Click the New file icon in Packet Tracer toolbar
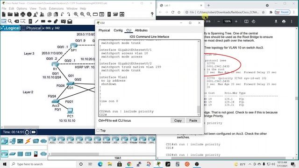The image size is (299, 168). point(4,14)
